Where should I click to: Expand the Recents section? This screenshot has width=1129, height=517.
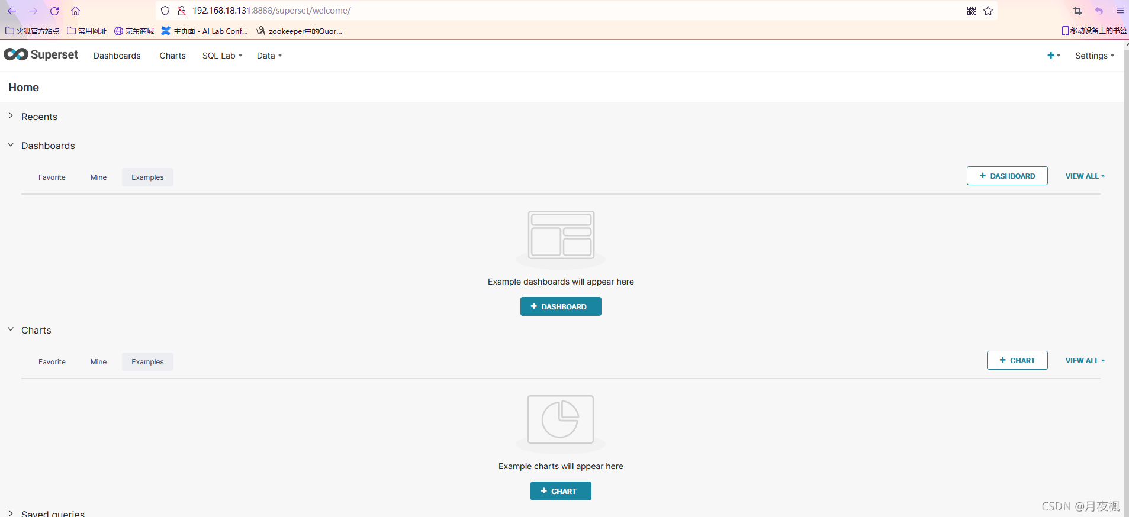pos(11,116)
